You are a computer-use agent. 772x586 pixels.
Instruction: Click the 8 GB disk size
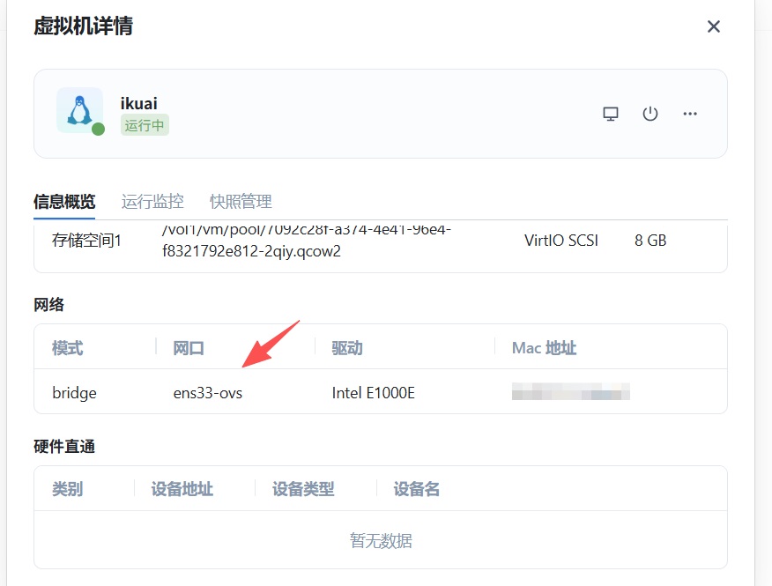pos(650,241)
